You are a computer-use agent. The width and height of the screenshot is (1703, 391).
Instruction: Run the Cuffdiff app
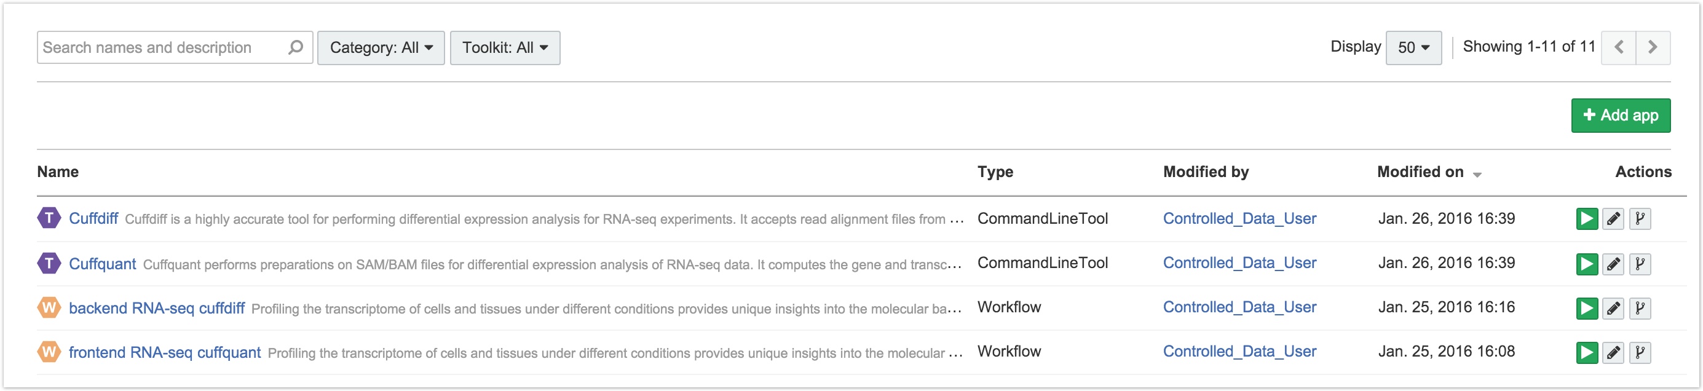pos(1587,219)
